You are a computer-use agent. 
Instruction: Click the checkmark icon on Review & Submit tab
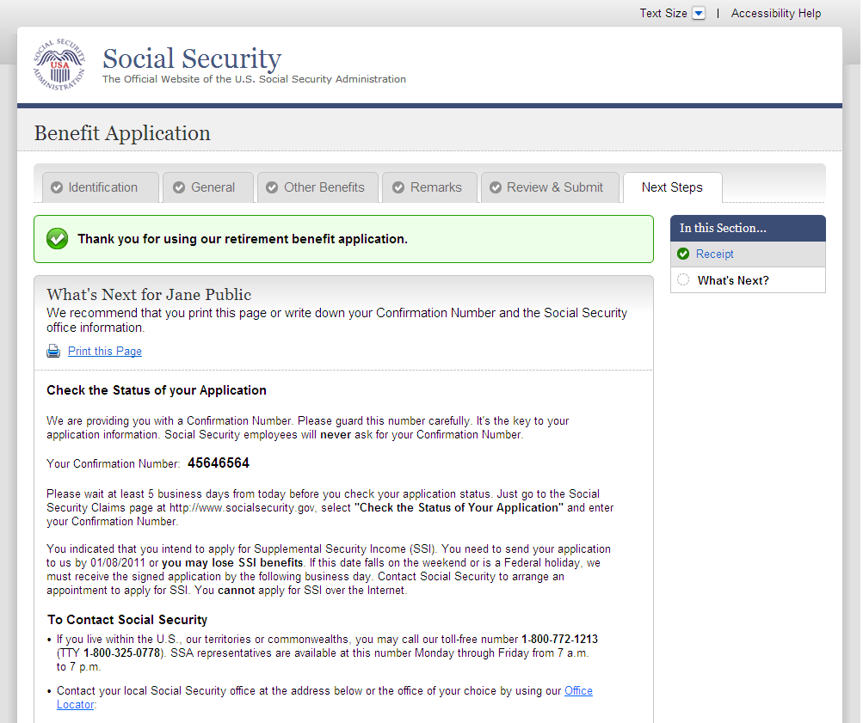coord(495,187)
